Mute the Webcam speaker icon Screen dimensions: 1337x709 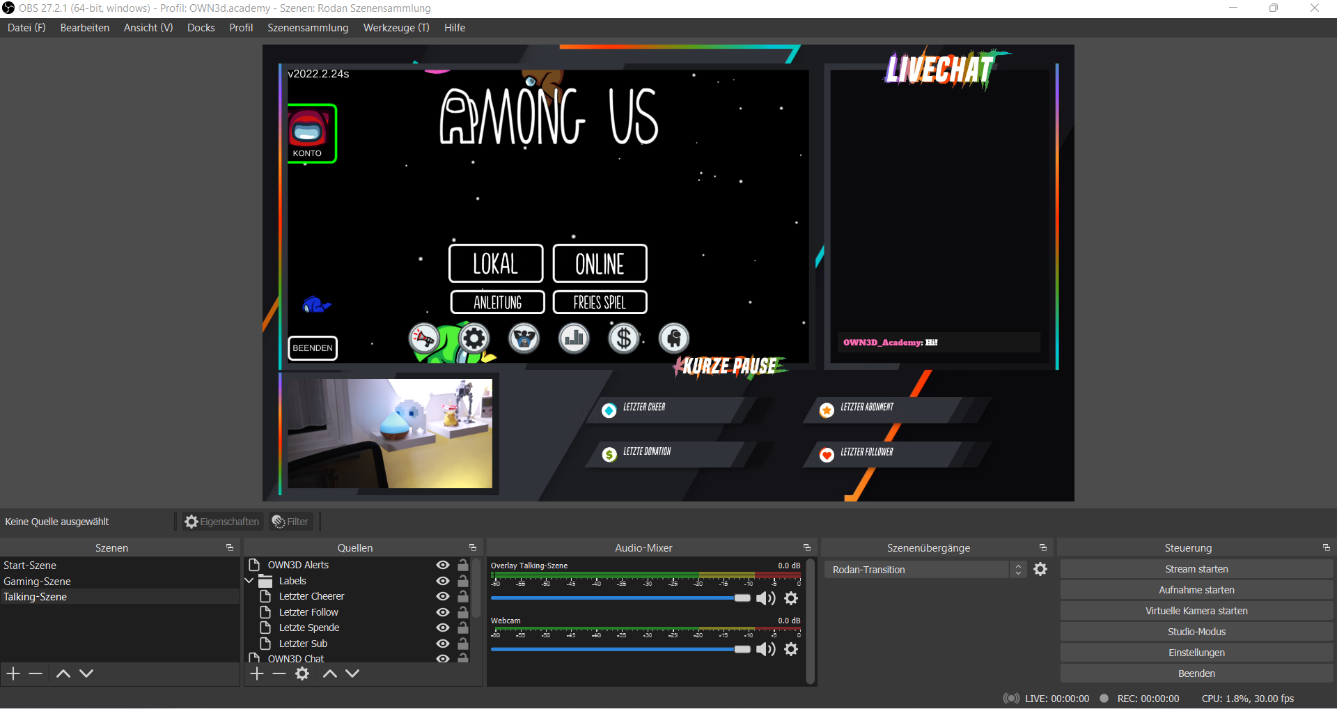tap(766, 649)
